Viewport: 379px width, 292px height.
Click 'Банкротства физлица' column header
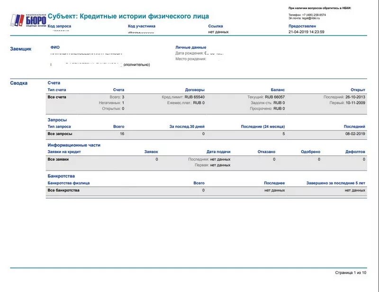(69, 183)
